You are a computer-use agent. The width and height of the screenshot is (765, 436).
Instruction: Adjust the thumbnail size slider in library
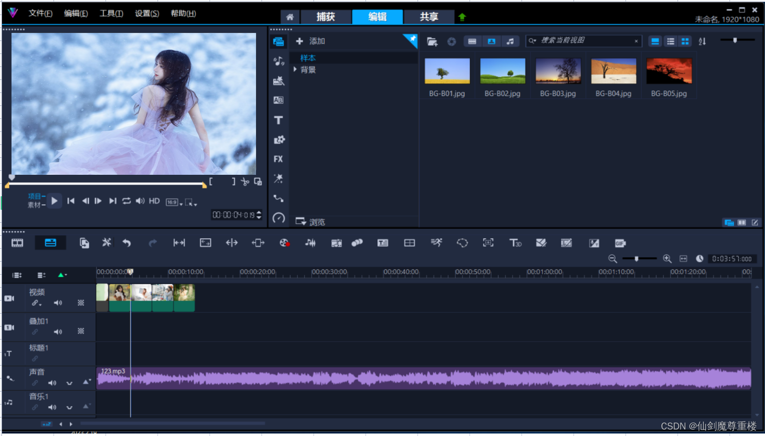[737, 40]
